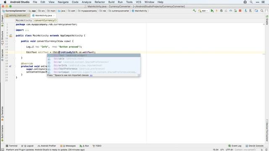Click the headphones icon in menu bar
The image size is (269, 151).
245,2
